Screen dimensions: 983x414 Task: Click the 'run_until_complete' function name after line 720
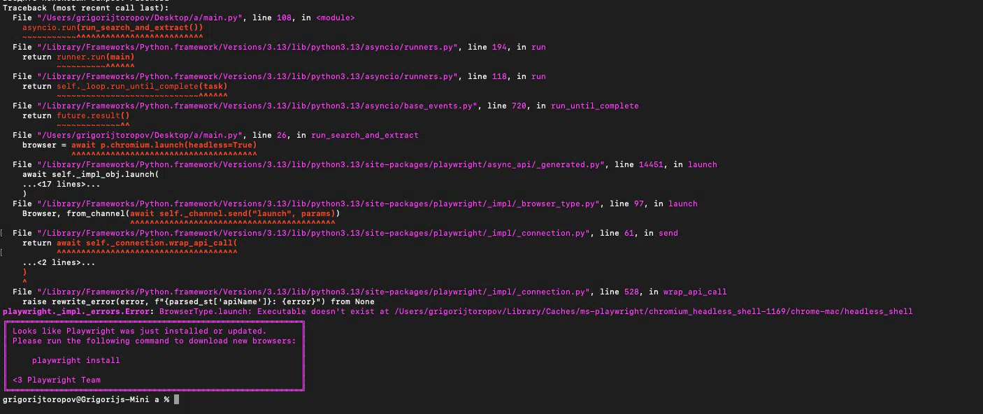(594, 106)
